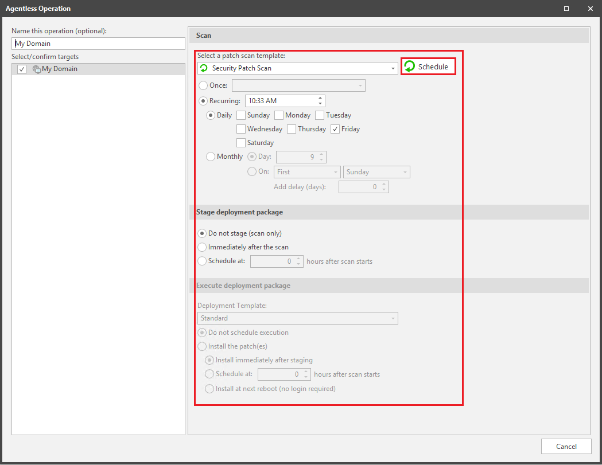This screenshot has width=602, height=465.
Task: Open the Deployment Template dropdown
Action: (x=394, y=318)
